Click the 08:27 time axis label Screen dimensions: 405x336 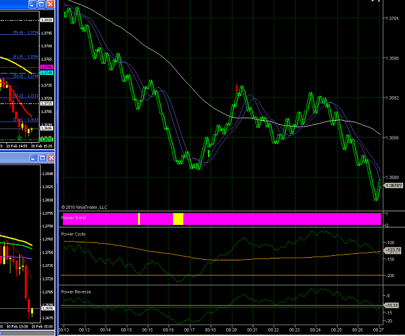(x=378, y=330)
